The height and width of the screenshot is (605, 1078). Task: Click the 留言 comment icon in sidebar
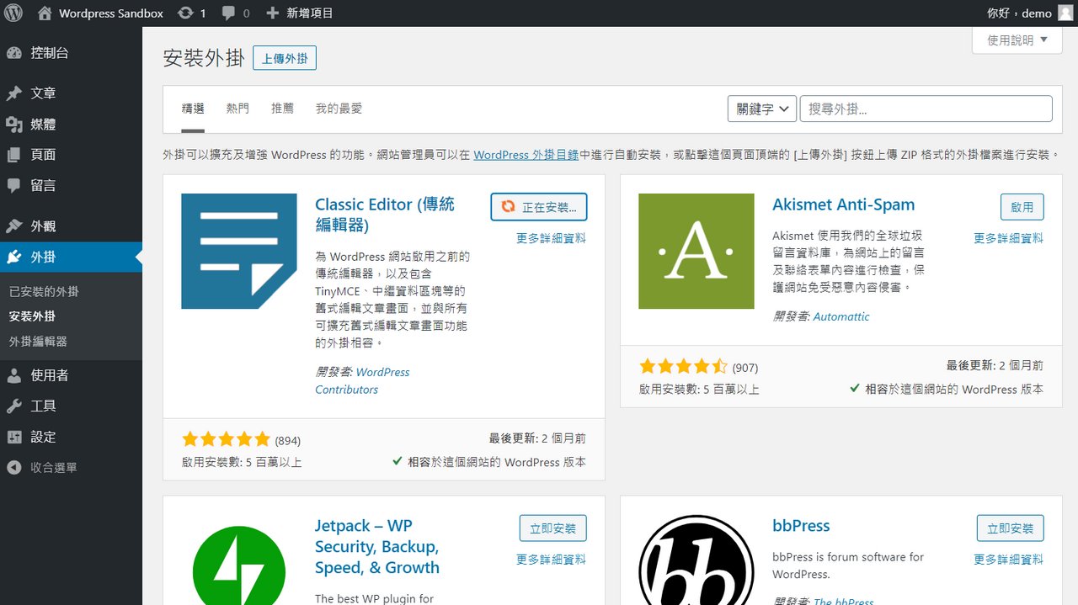coord(13,185)
